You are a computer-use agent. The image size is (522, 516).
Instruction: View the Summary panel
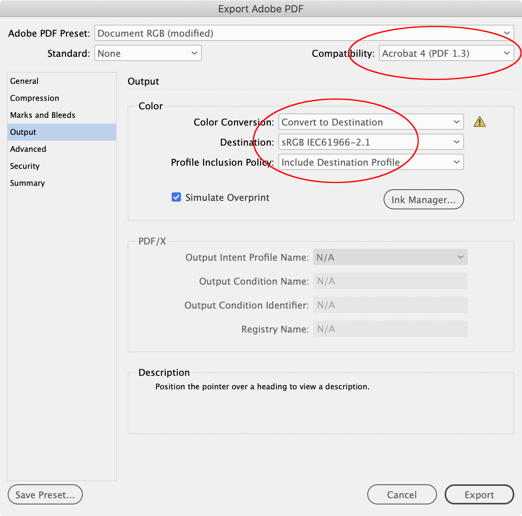(27, 183)
